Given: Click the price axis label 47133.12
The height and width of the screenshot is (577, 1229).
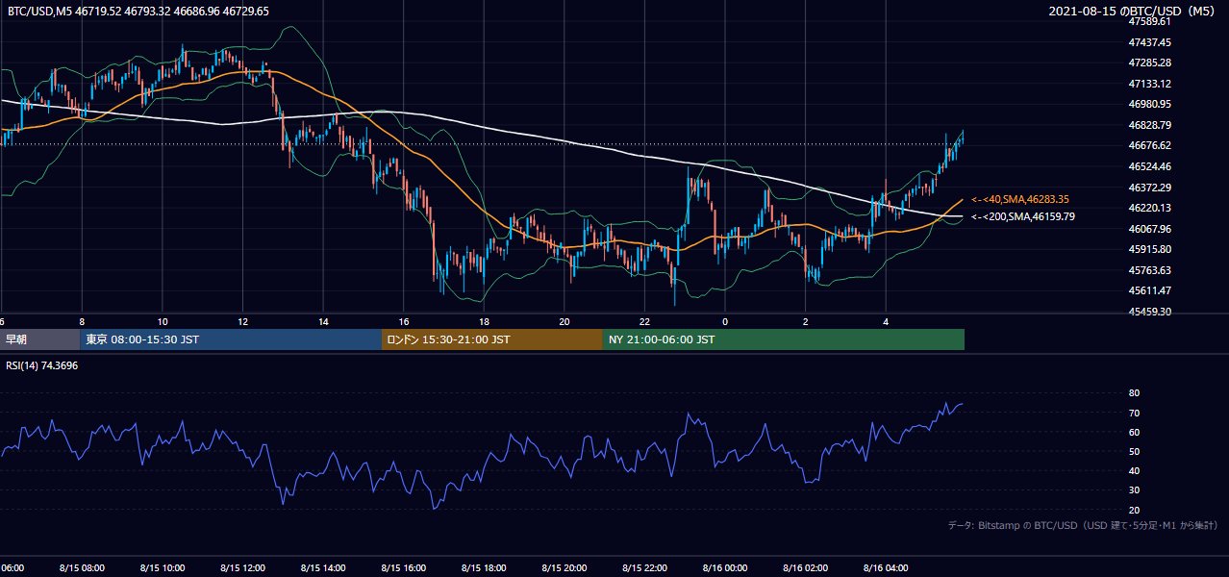Looking at the screenshot, I should coord(1149,84).
